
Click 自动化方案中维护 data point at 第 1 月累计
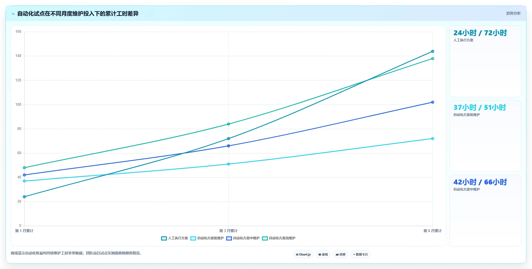point(24,175)
